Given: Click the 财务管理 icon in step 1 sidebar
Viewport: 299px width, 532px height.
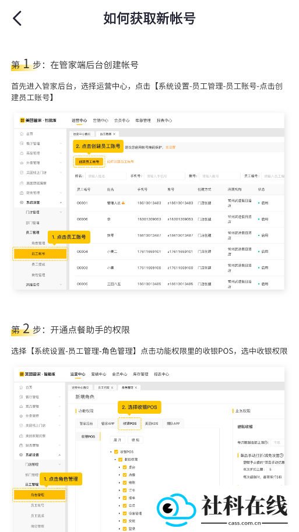Looking at the screenshot, I should click(x=22, y=193).
